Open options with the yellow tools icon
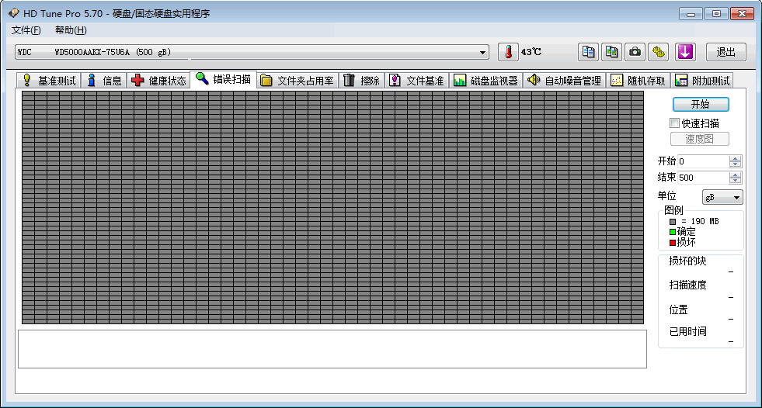Viewport: 762px width, 408px height. click(659, 52)
